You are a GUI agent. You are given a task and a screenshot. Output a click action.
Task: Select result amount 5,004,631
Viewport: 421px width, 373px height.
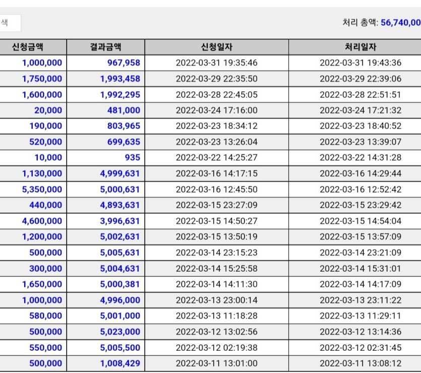pyautogui.click(x=120, y=269)
